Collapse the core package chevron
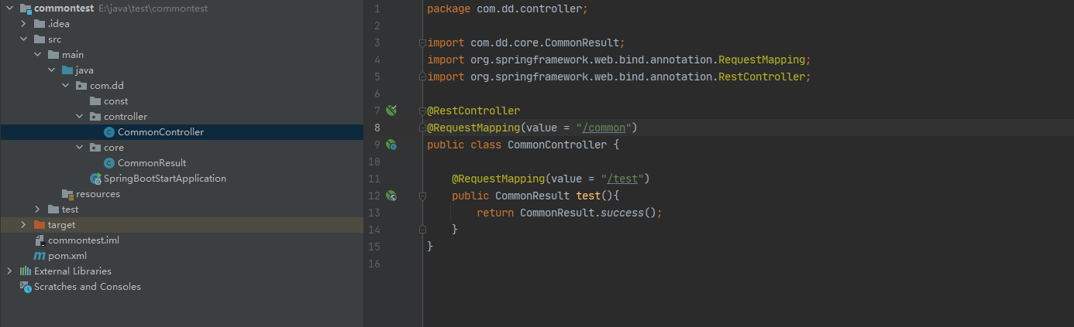 tap(79, 148)
